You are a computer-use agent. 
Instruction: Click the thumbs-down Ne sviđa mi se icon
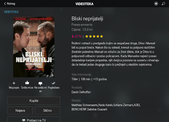40,84
